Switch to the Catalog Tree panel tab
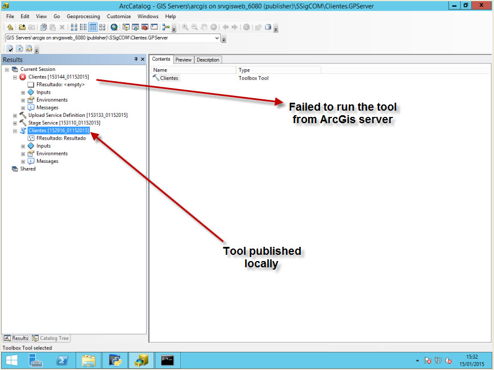This screenshot has height=370, width=494. [x=51, y=338]
